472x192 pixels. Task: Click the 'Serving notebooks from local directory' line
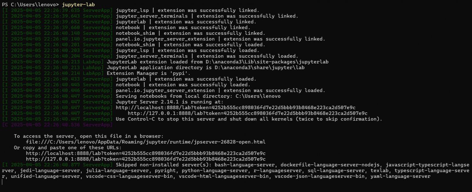coord(198,96)
